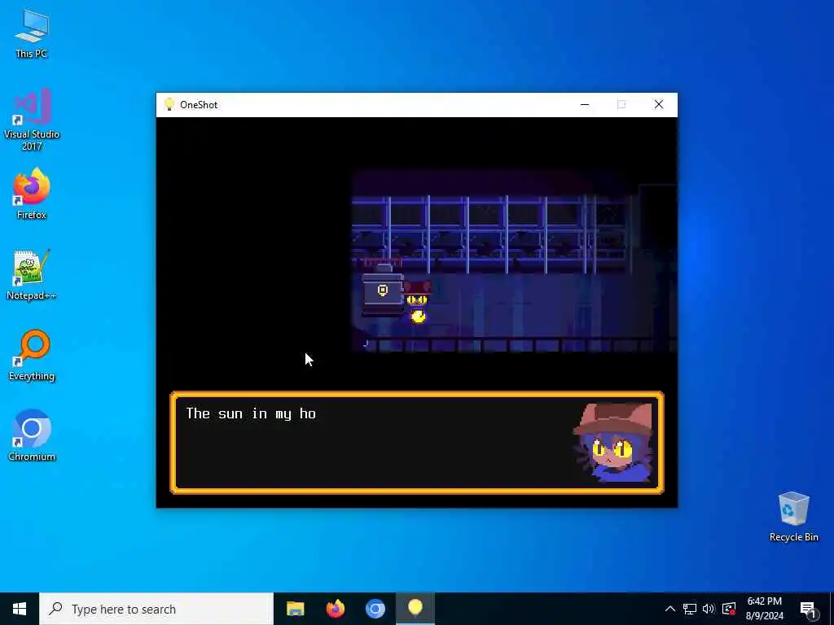Open This PC desktop icon
This screenshot has width=834, height=625.
[32, 34]
